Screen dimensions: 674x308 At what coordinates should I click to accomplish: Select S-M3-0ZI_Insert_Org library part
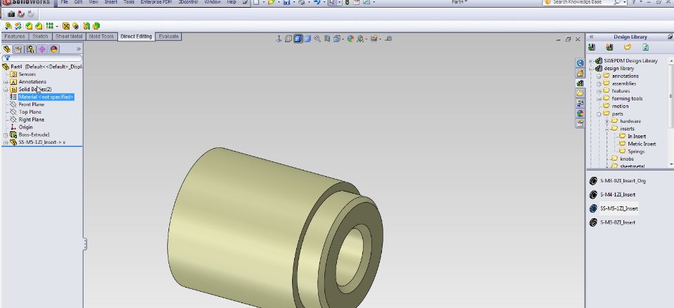(623, 181)
